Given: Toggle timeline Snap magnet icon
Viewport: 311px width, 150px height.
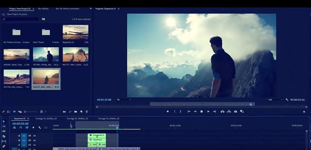Looking at the screenshot, I should point(21,128).
